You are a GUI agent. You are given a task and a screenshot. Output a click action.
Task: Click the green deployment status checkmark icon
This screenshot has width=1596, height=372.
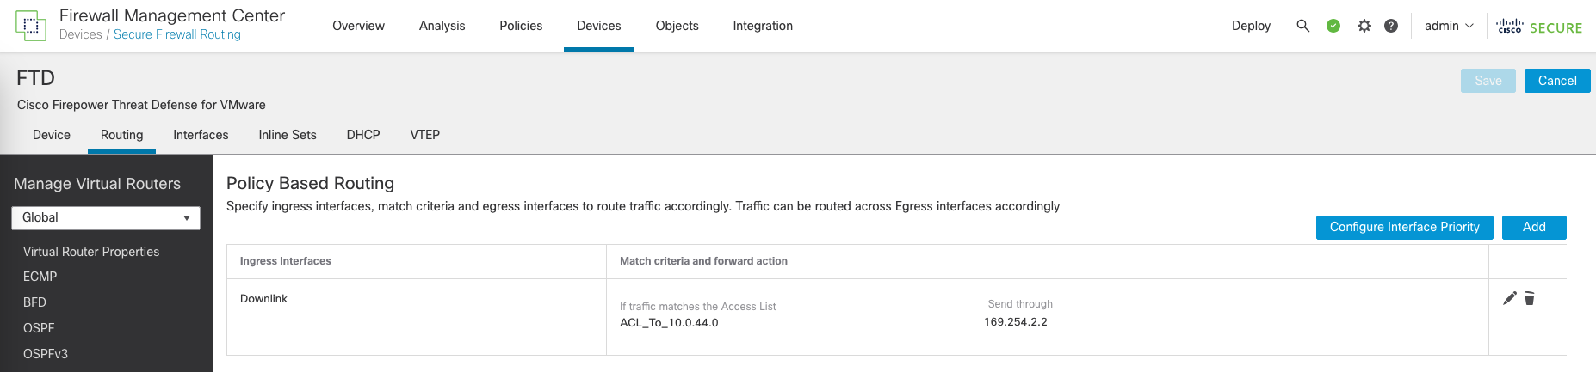(1333, 26)
